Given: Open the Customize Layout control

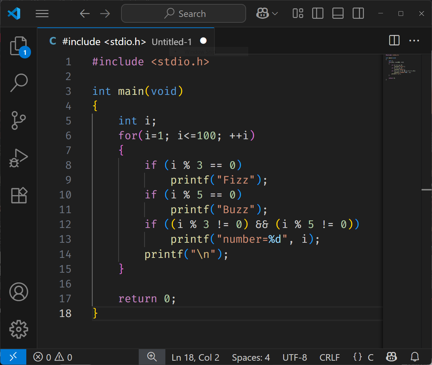Looking at the screenshot, I should pos(298,13).
